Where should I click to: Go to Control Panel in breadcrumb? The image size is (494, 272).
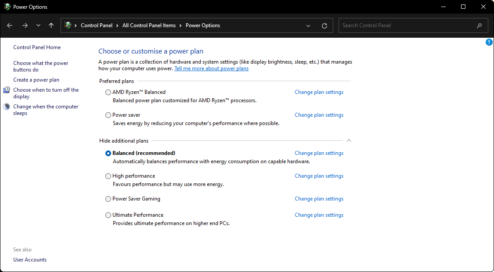click(97, 25)
